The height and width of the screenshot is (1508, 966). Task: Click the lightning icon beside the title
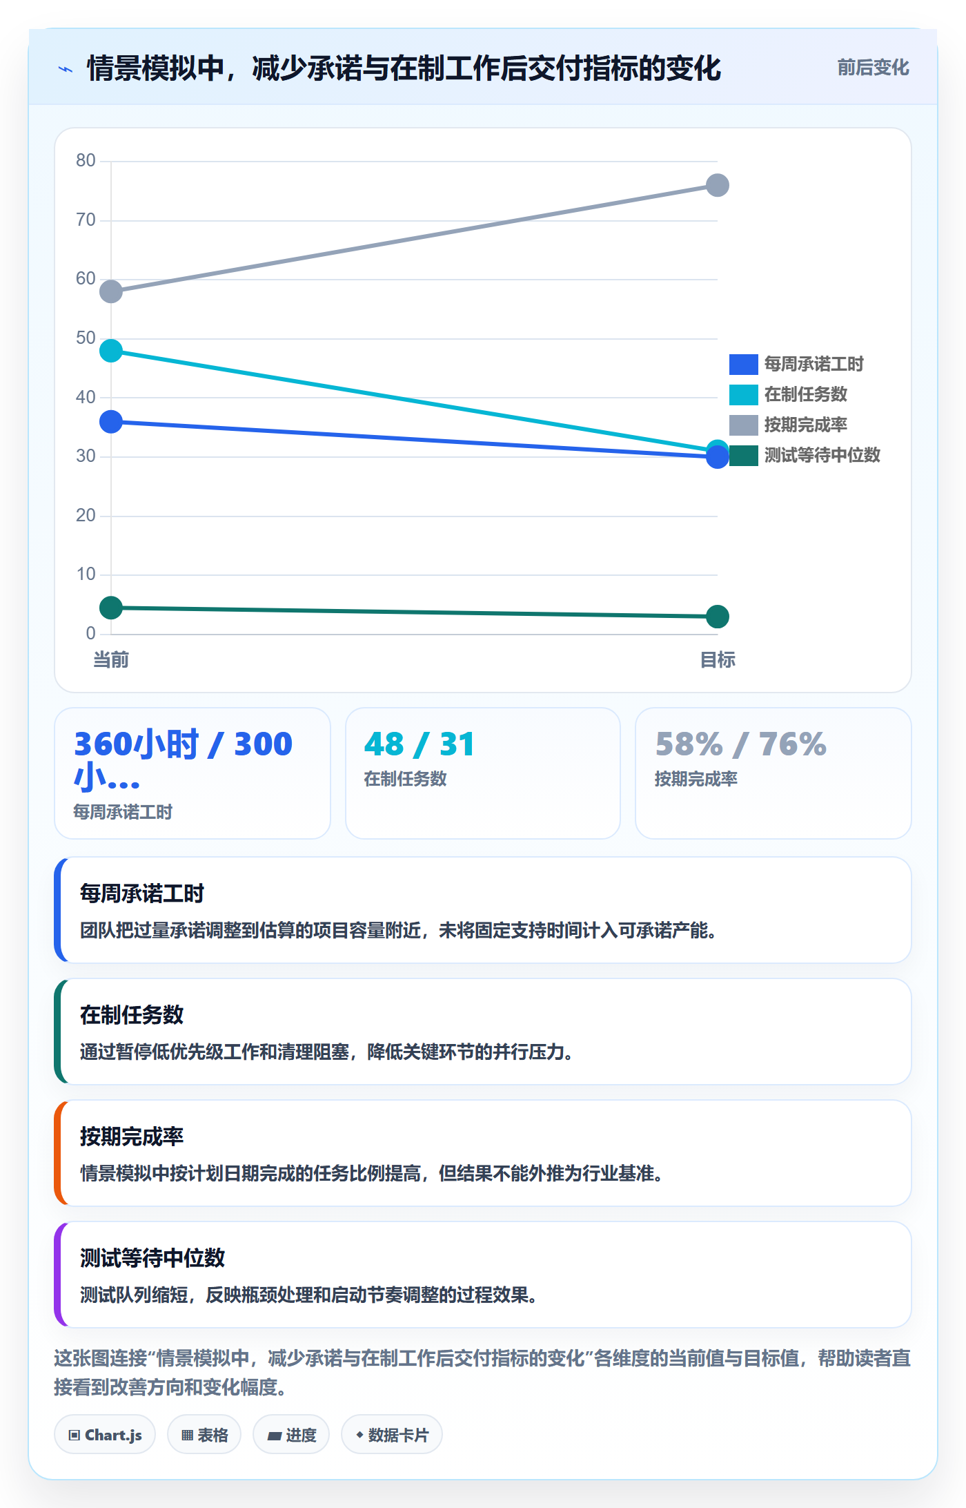(x=66, y=69)
